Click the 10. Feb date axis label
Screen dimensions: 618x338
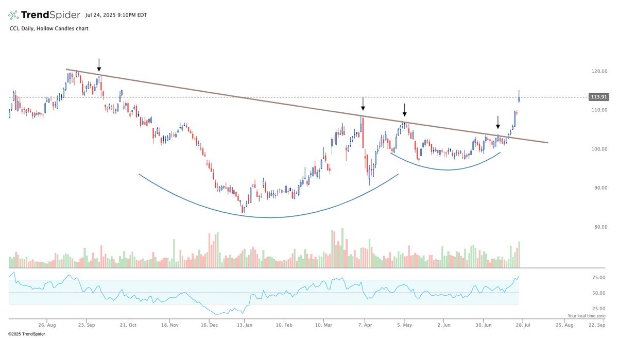coord(284,326)
